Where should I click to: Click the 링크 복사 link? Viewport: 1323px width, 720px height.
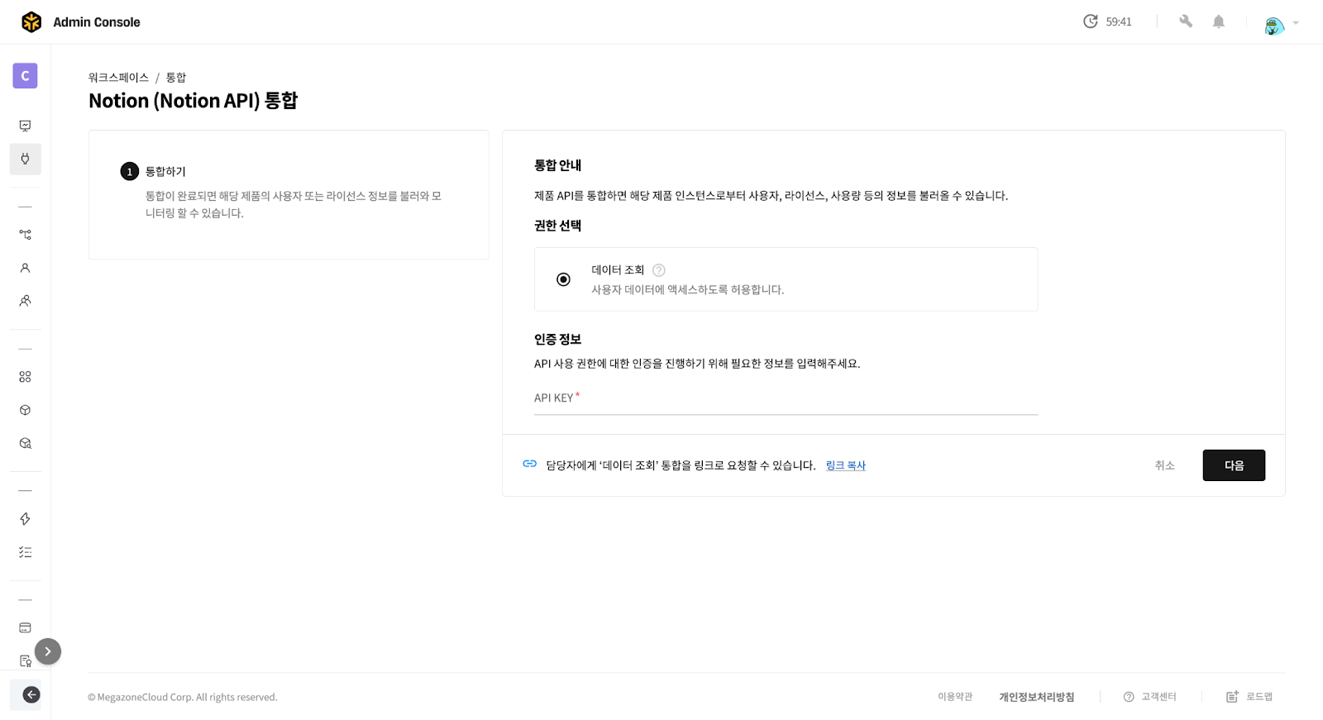coord(846,466)
